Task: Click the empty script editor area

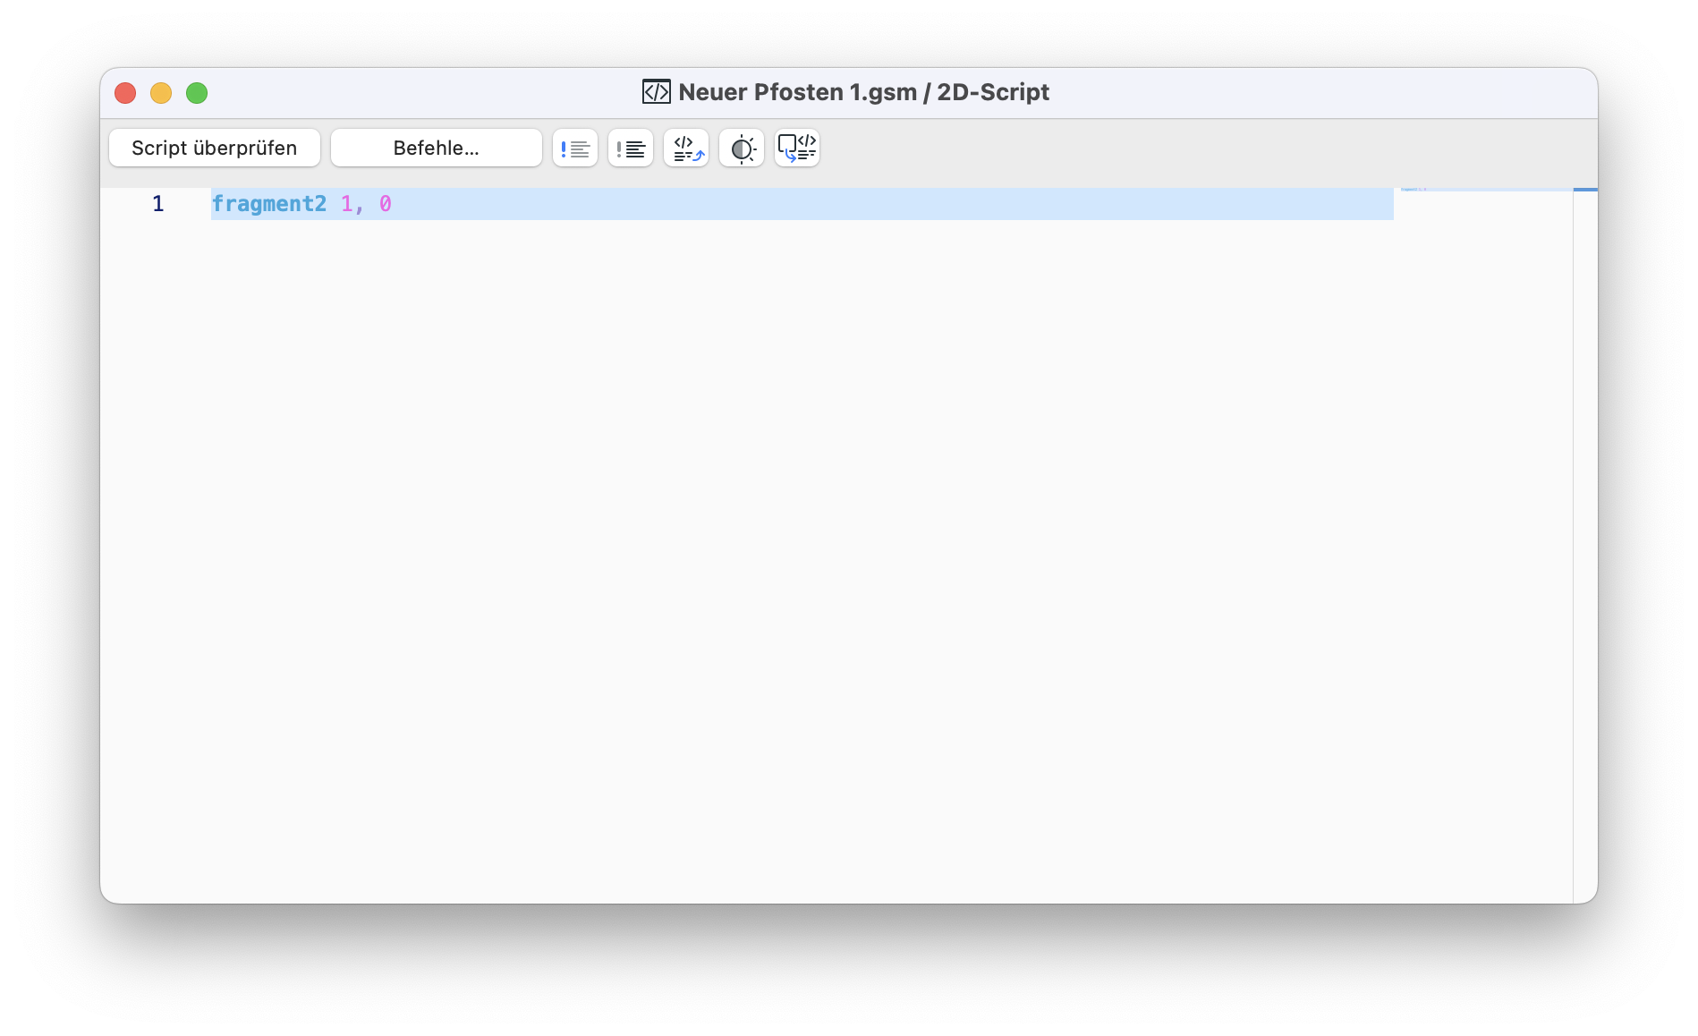Action: pyautogui.click(x=802, y=555)
